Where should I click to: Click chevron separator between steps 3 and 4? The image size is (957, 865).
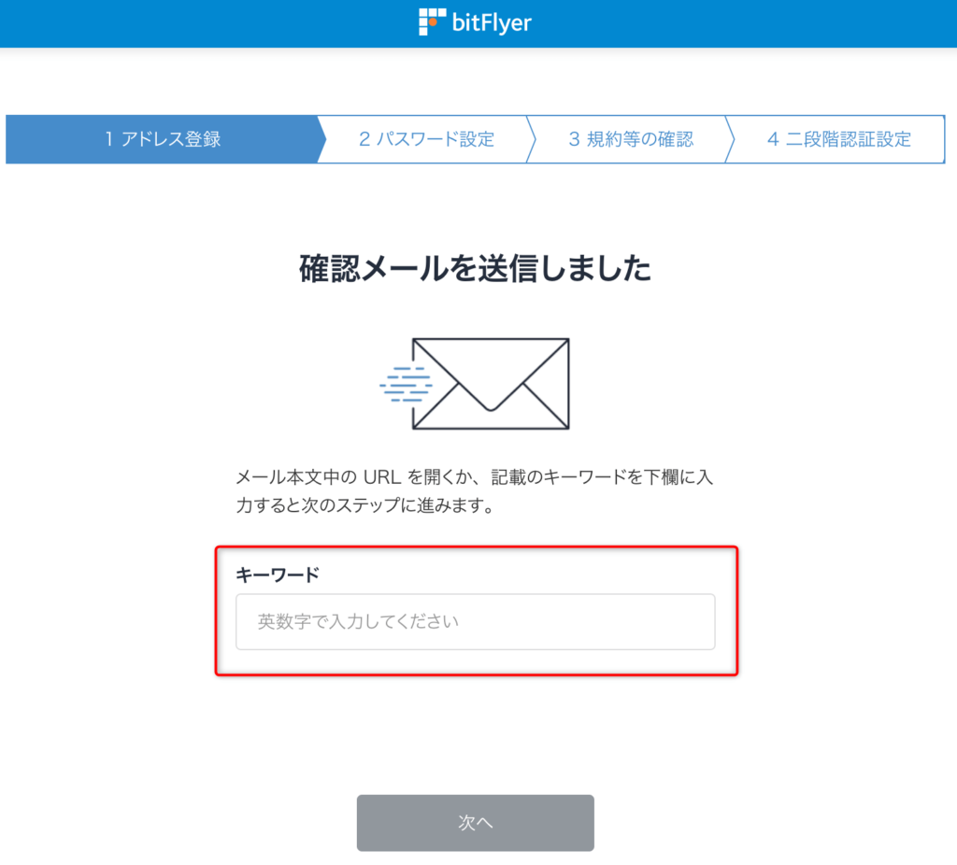[730, 139]
